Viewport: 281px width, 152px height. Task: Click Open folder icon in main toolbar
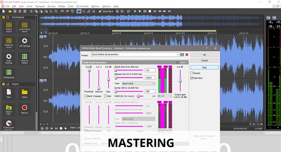click(x=10, y=11)
